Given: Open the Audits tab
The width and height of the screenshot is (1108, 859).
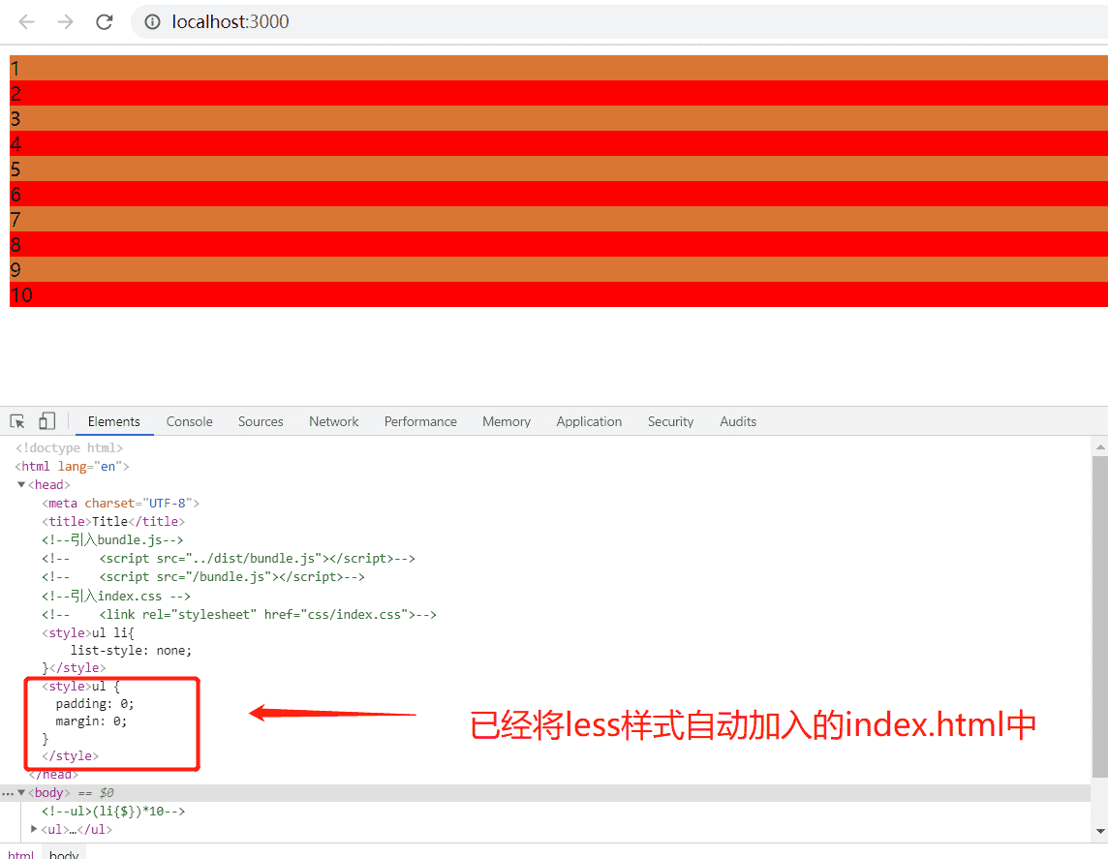Looking at the screenshot, I should [x=738, y=421].
